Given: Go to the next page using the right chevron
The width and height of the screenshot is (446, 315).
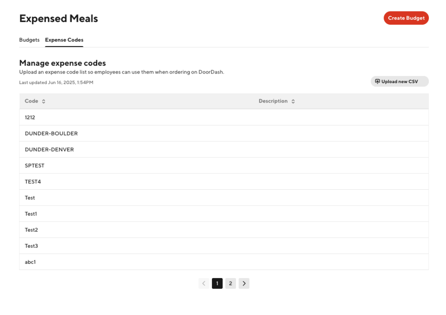Looking at the screenshot, I should pos(244,283).
